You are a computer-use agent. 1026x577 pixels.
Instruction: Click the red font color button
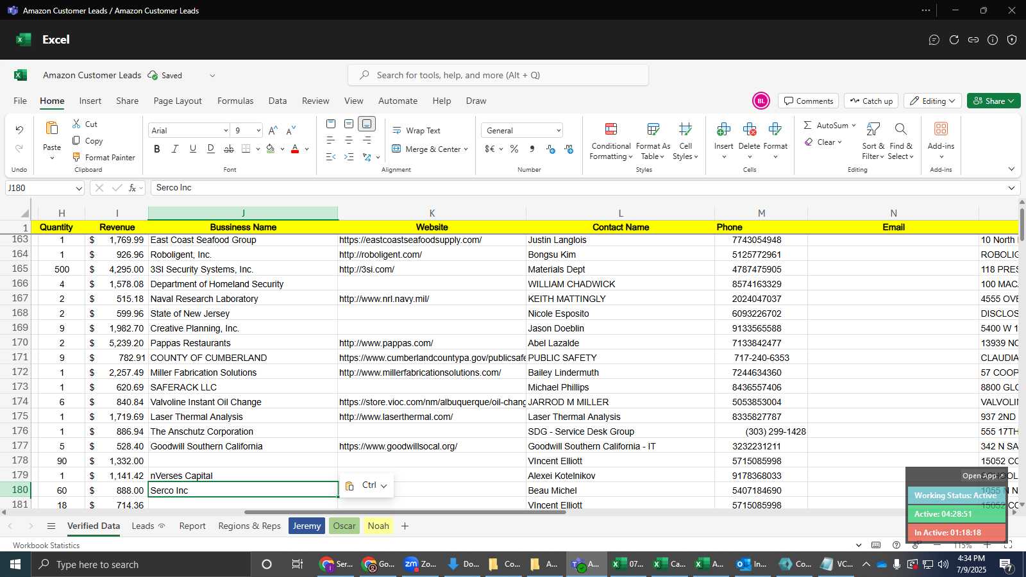click(x=295, y=149)
